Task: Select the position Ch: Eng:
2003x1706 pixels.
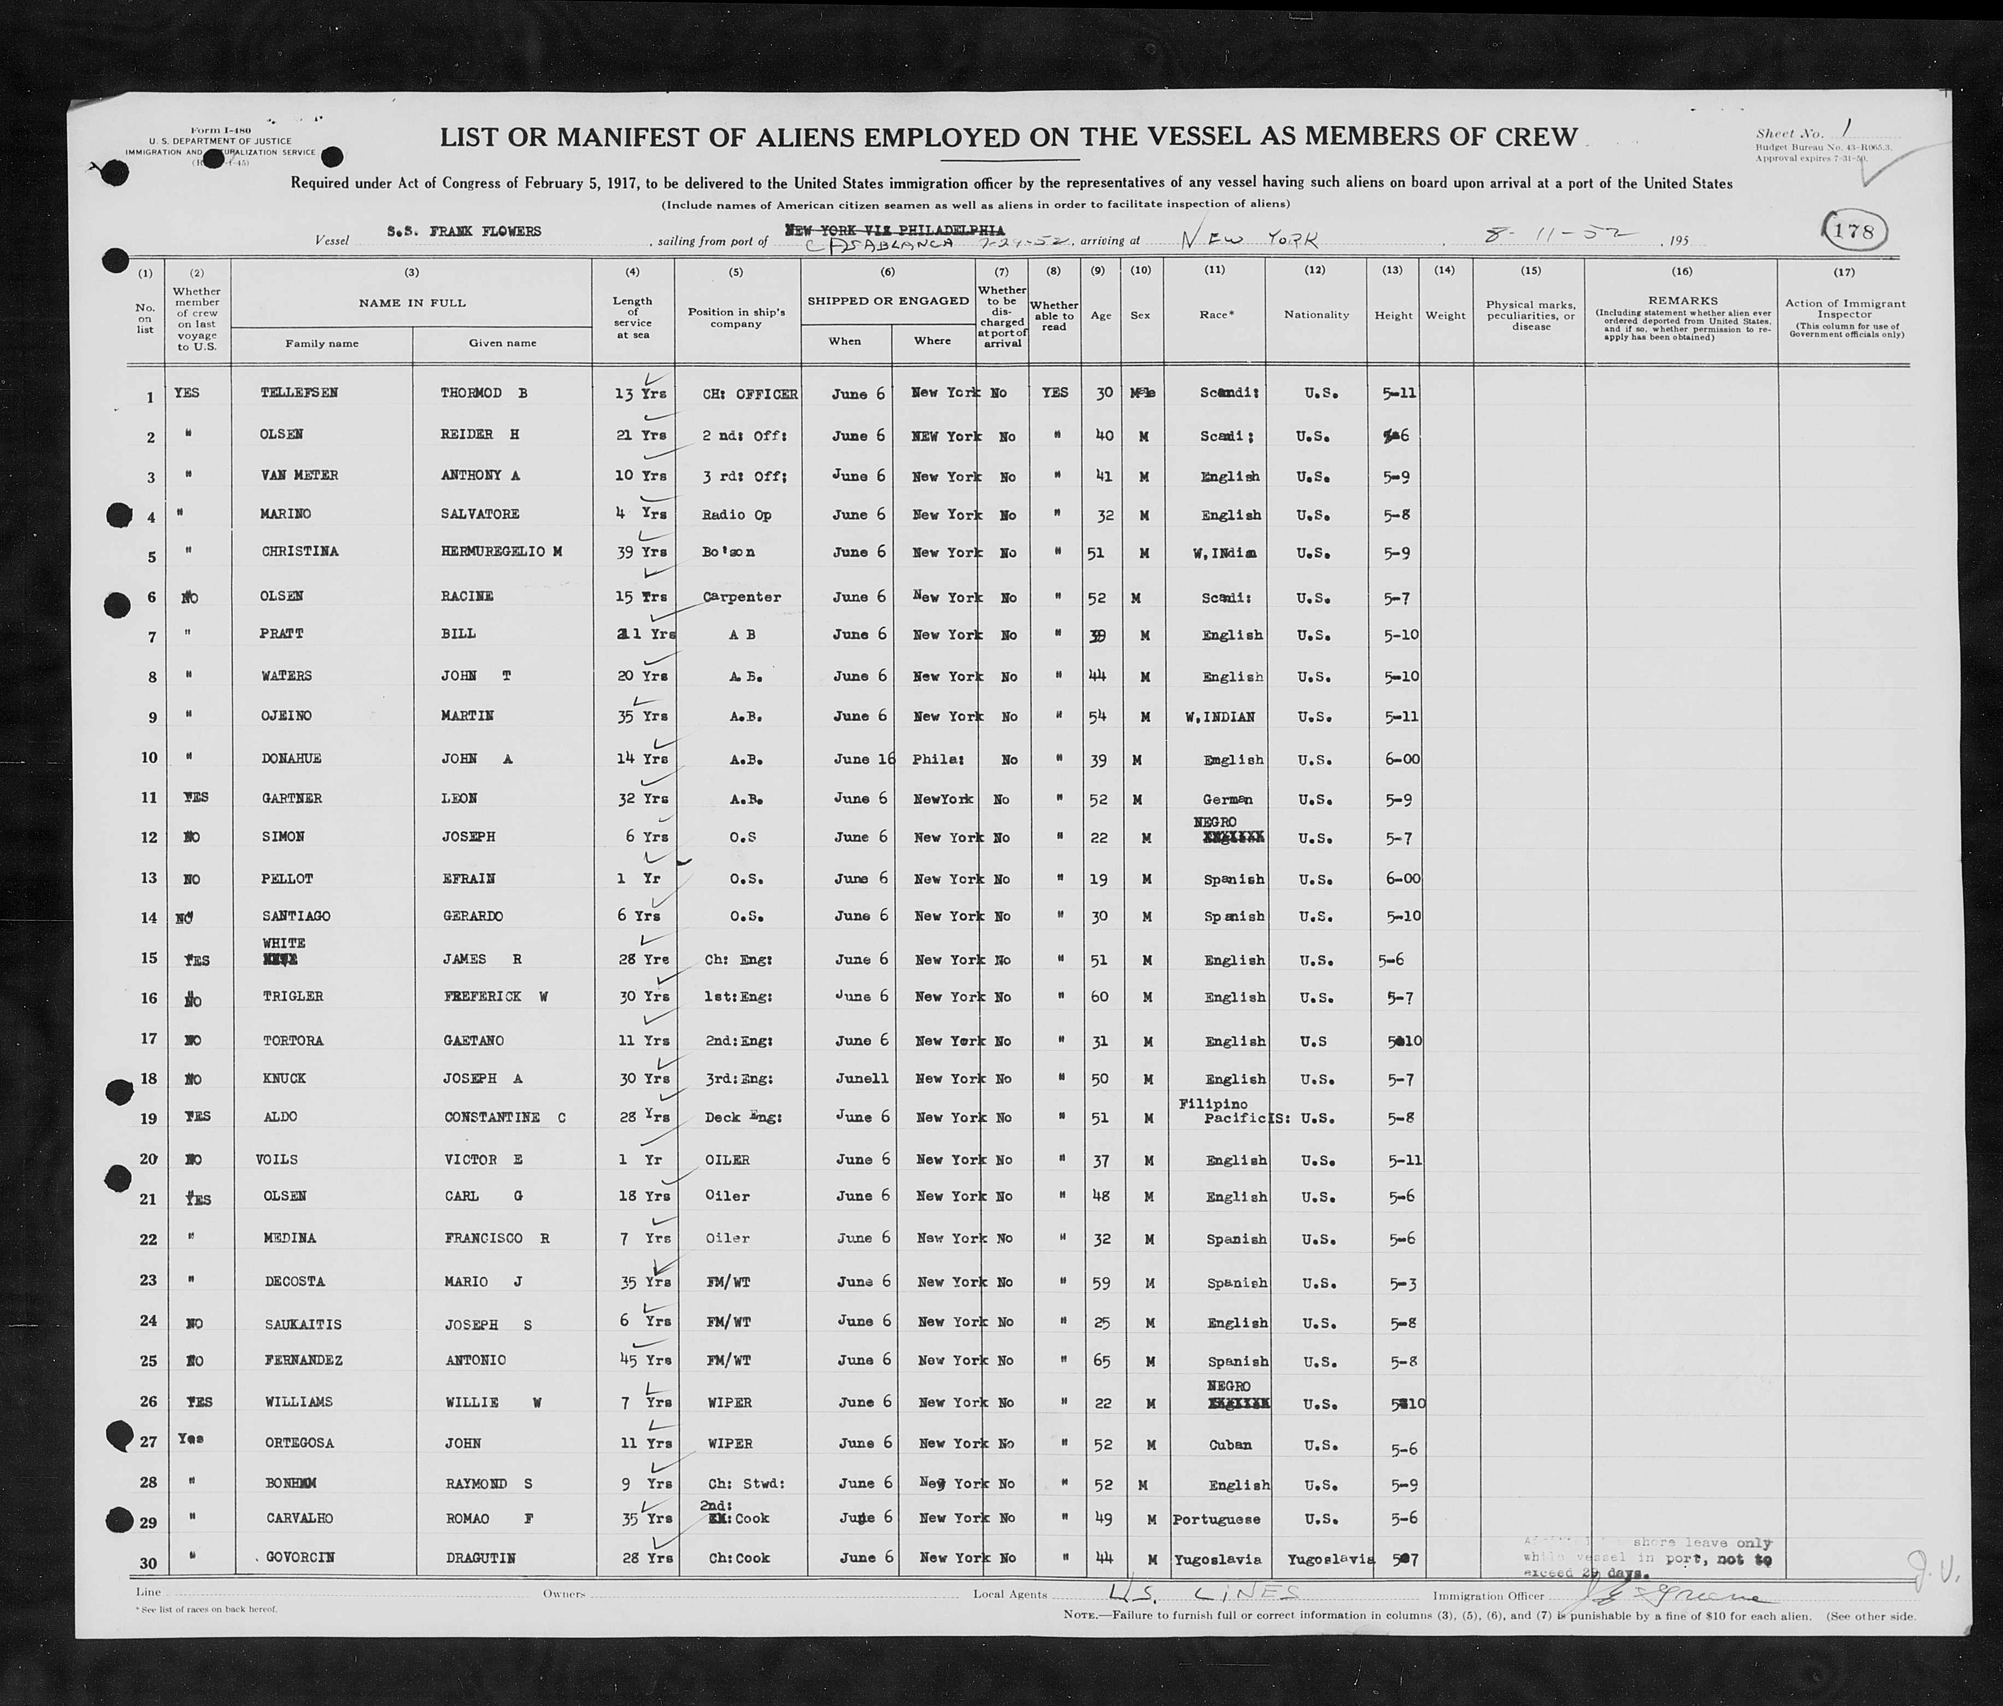Action: (739, 960)
